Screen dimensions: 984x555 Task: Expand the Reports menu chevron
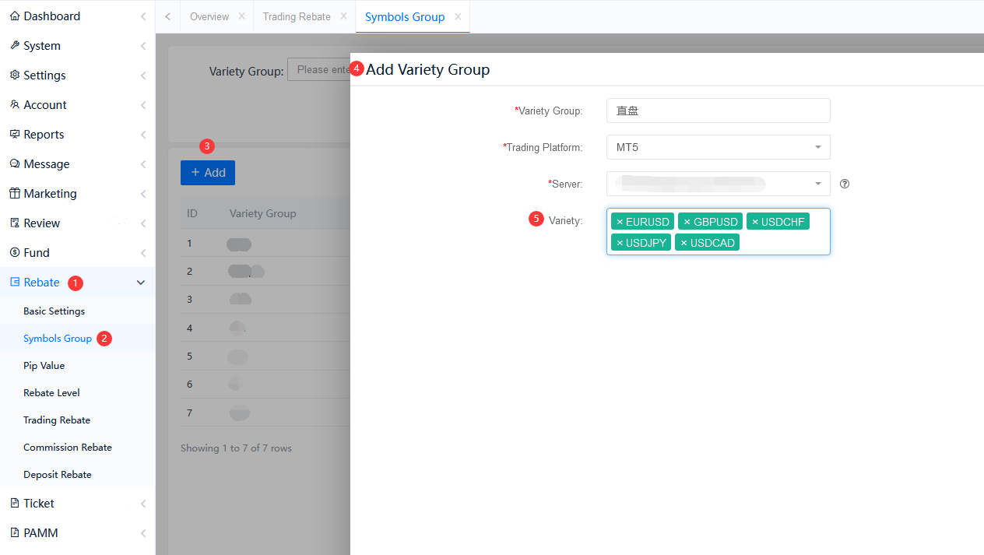pyautogui.click(x=143, y=135)
